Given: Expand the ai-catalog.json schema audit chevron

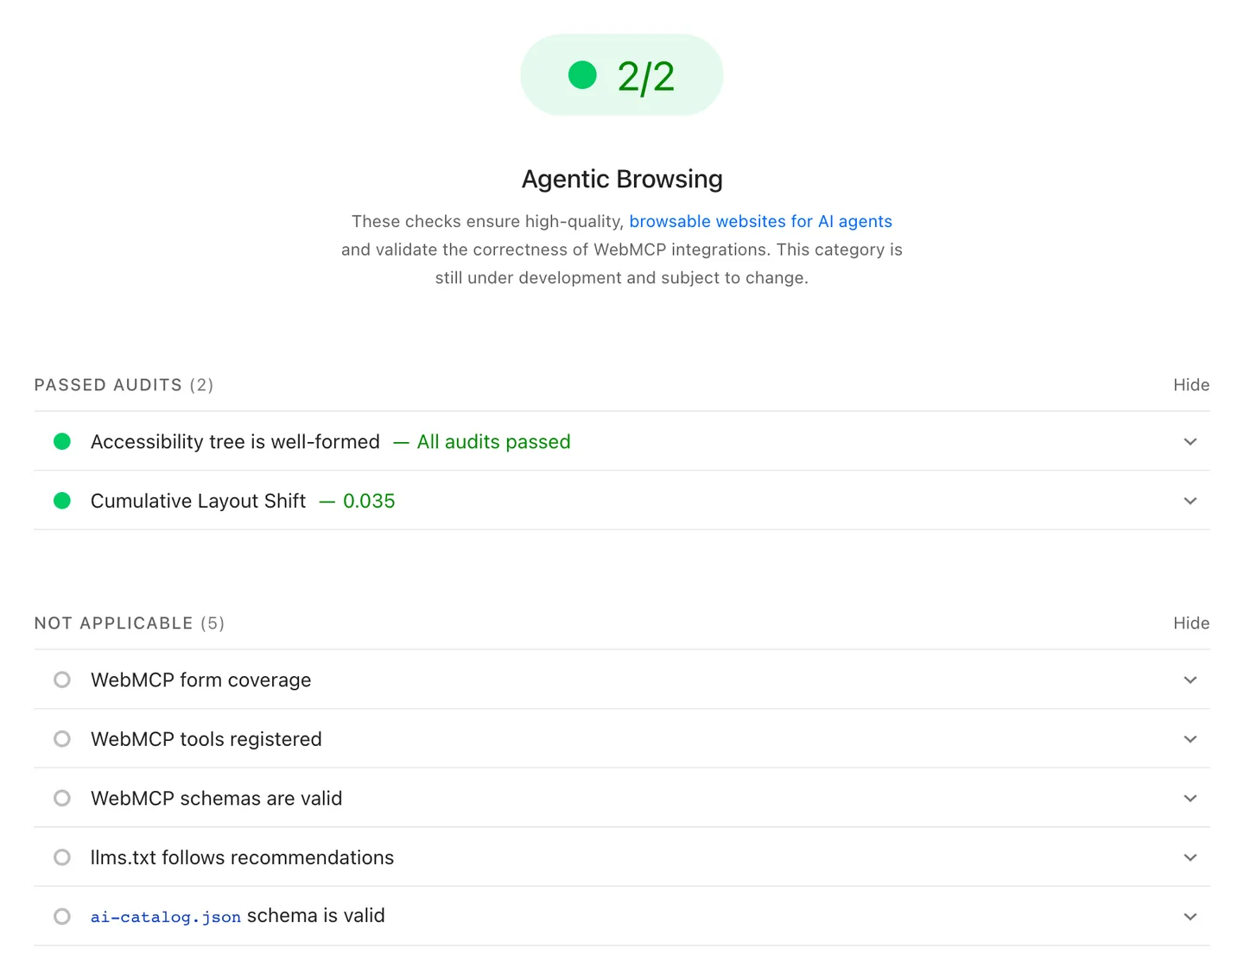Looking at the screenshot, I should click(x=1190, y=917).
